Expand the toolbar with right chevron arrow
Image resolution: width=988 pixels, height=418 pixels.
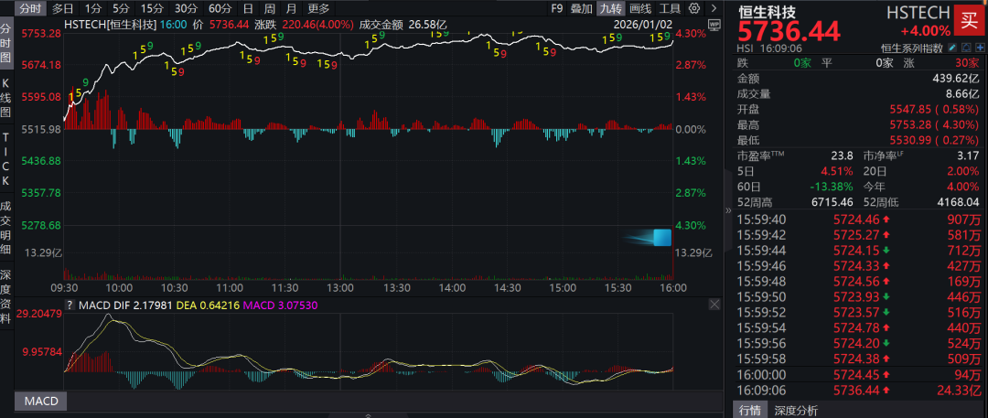[x=712, y=8]
